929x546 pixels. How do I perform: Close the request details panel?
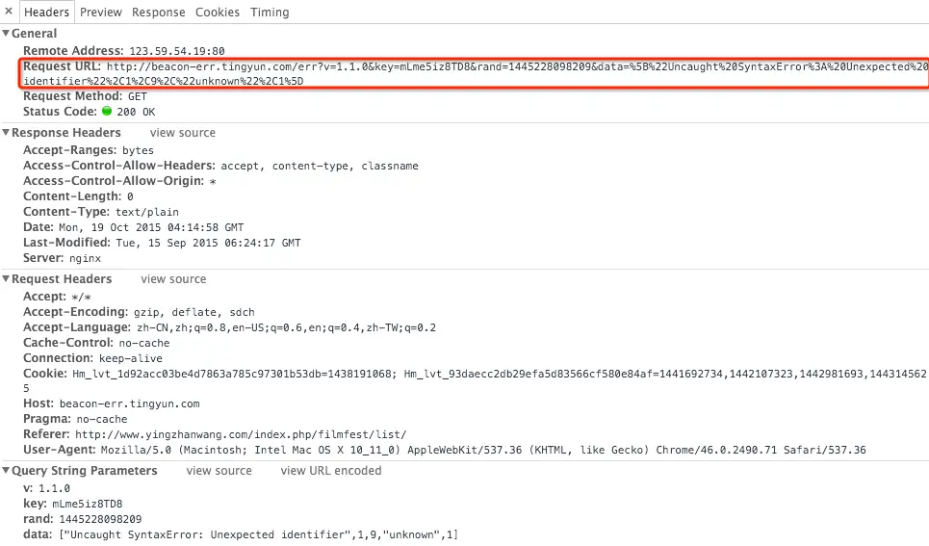pyautogui.click(x=9, y=13)
